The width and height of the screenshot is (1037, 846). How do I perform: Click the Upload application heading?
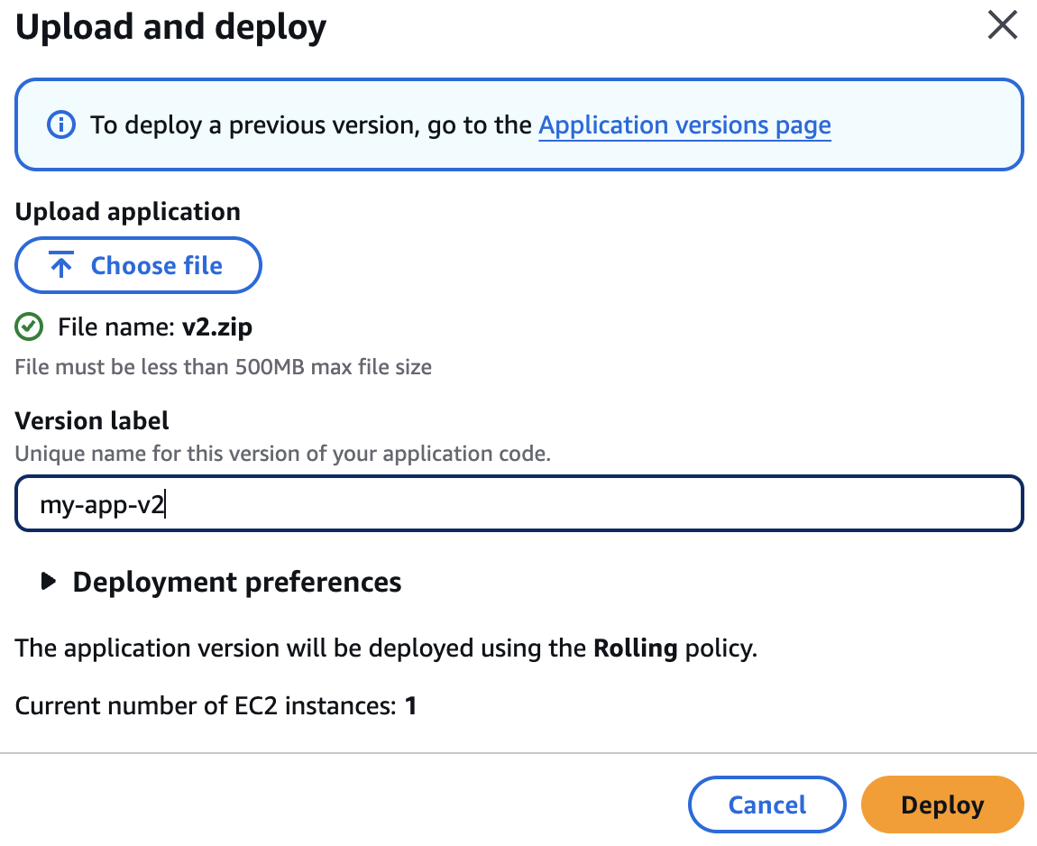(x=127, y=212)
